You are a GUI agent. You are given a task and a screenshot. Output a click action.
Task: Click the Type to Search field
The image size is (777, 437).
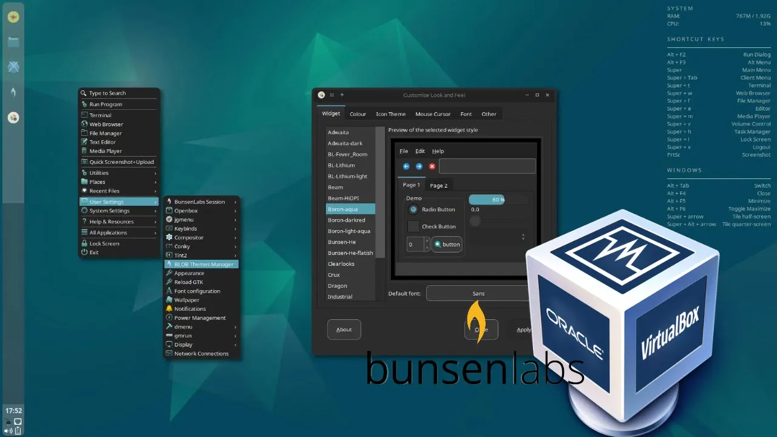[x=119, y=93]
